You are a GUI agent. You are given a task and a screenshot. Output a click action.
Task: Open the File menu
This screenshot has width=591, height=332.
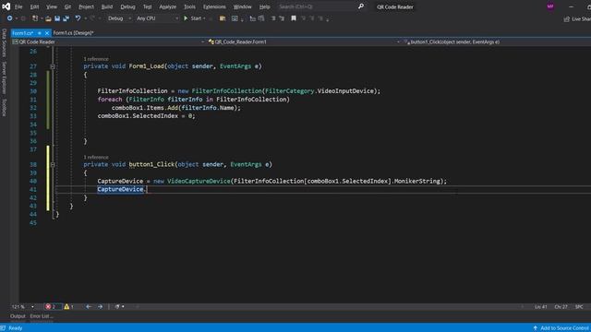click(18, 6)
